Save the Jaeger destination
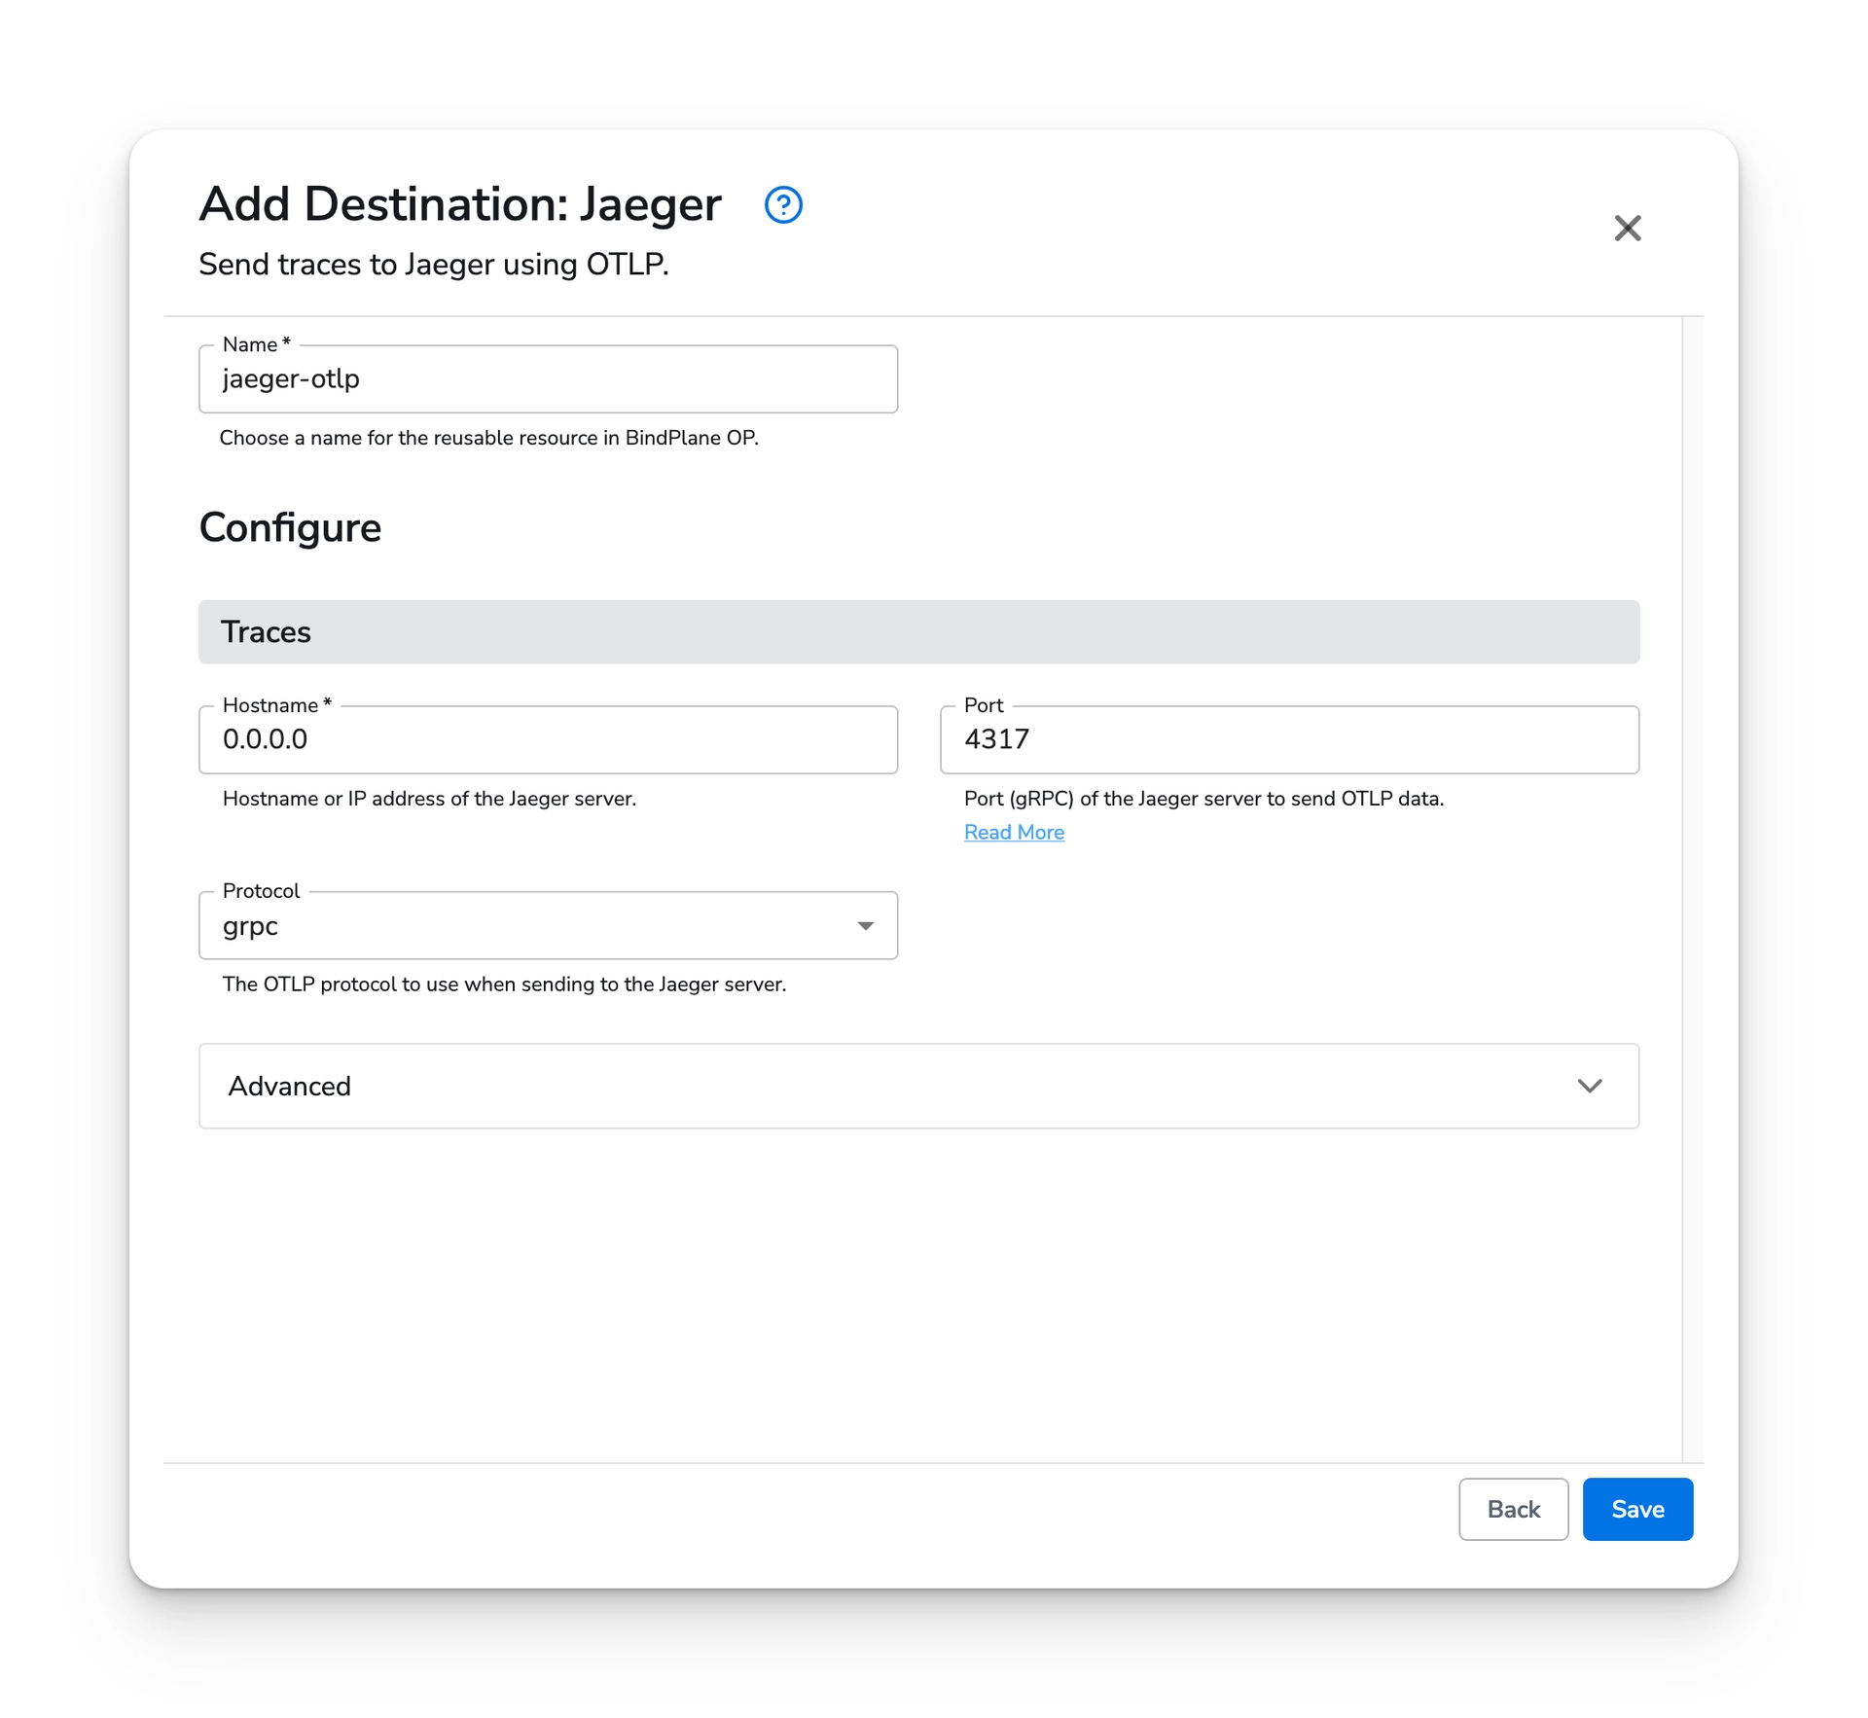This screenshot has height=1718, width=1868. [1637, 1509]
